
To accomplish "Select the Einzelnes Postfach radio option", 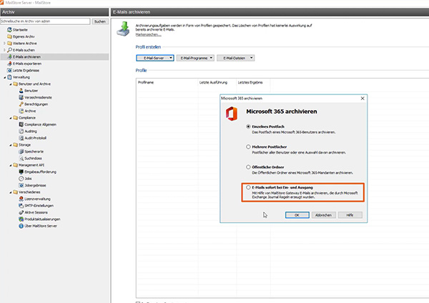I will [248, 126].
